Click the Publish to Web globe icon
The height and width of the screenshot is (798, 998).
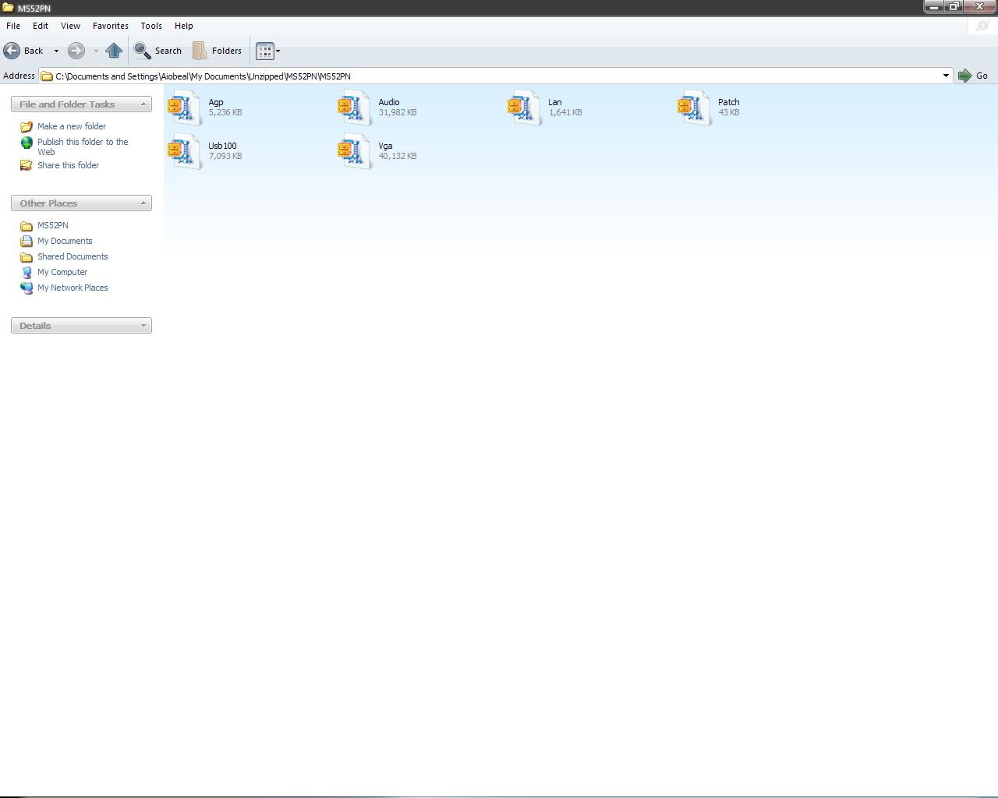[27, 143]
